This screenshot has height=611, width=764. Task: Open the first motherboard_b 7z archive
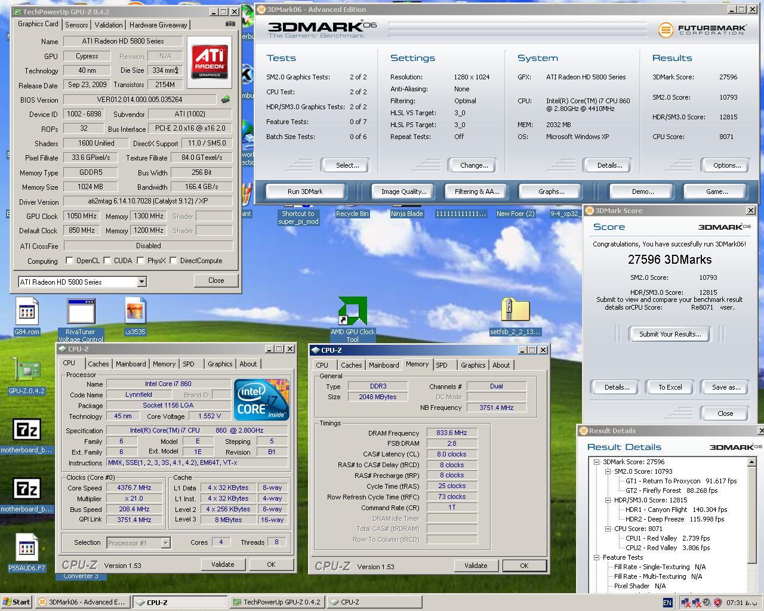click(26, 436)
